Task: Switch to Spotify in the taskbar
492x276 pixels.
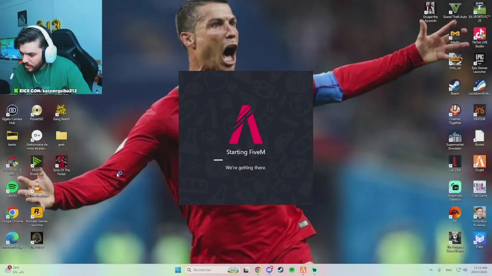Action: pyautogui.click(x=292, y=270)
